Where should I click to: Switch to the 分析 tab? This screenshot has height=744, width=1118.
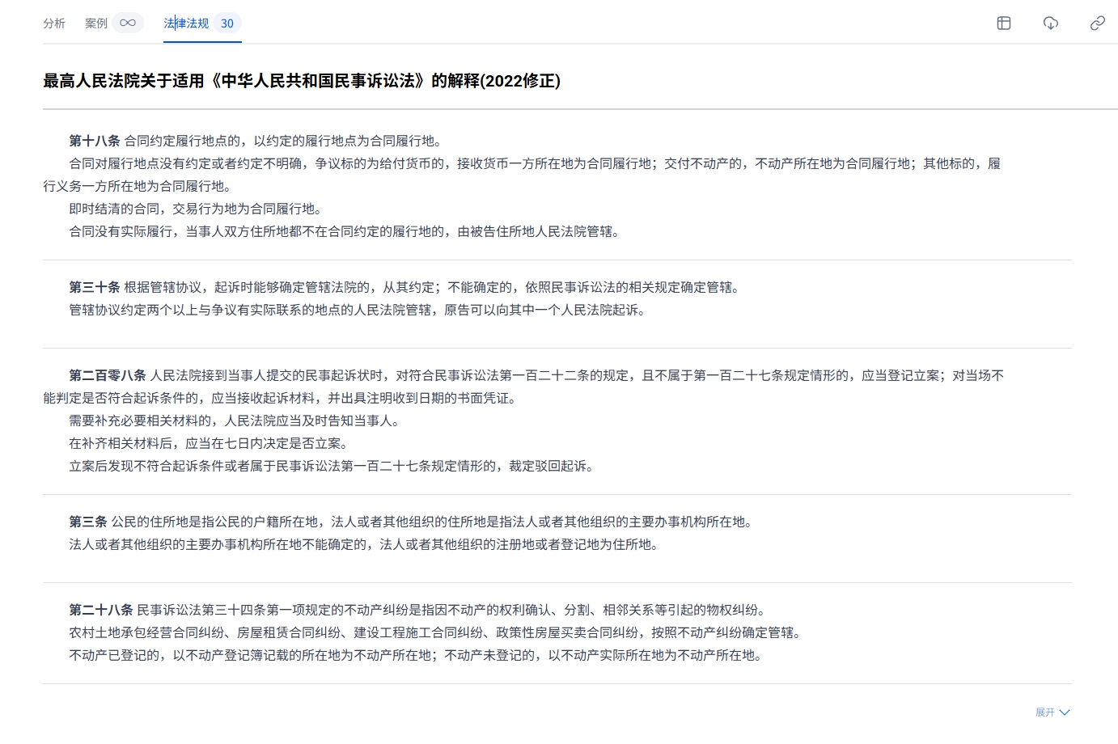pos(54,23)
